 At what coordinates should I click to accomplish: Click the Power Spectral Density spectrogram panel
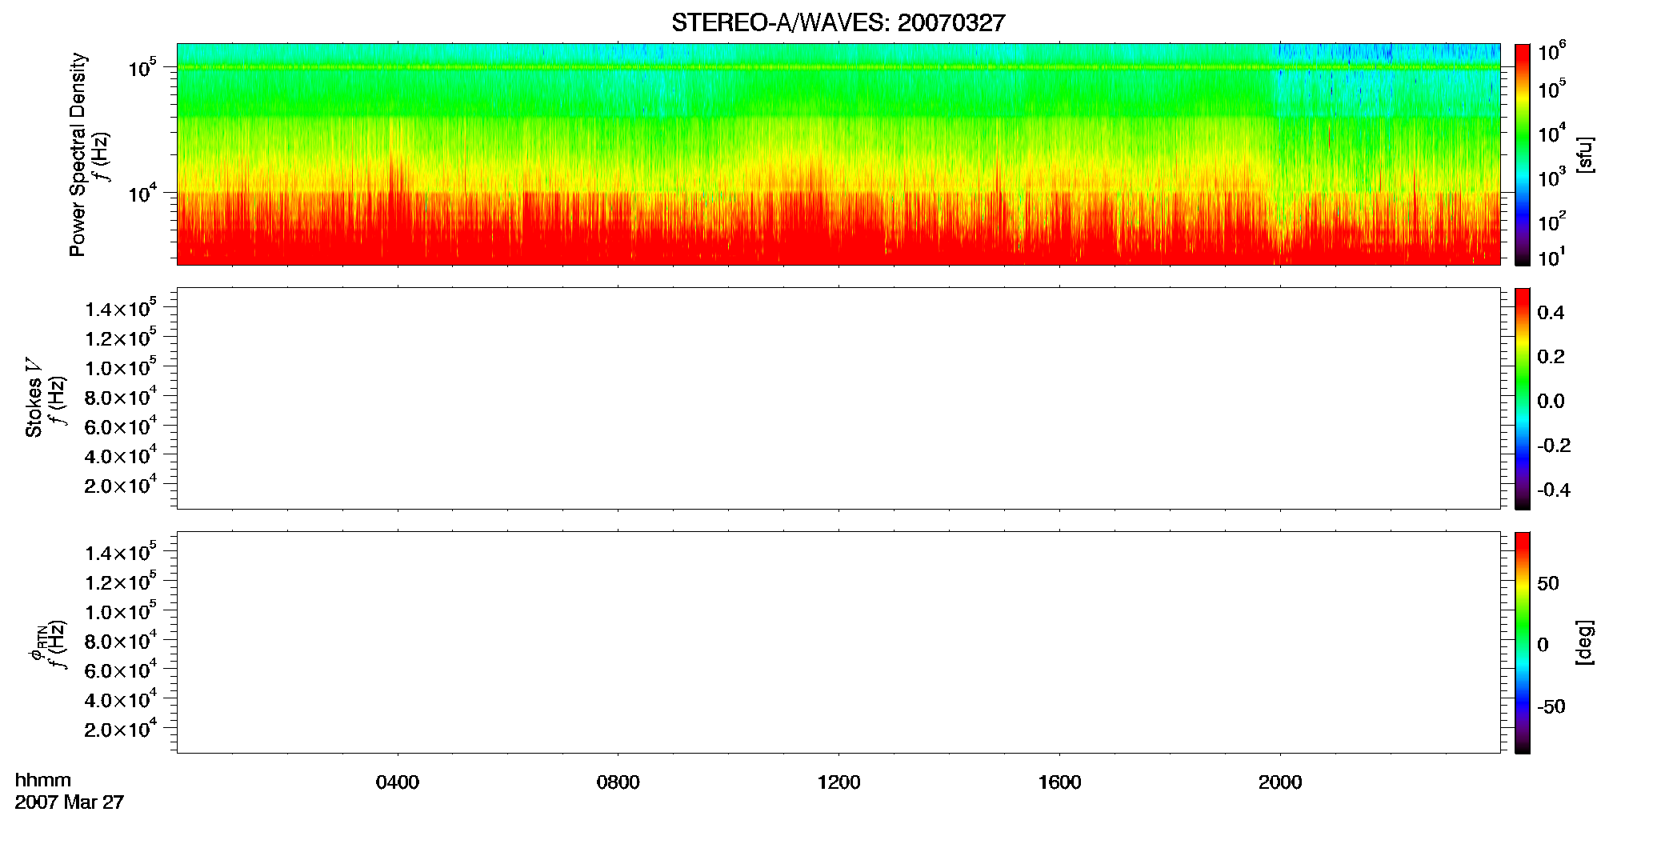[x=838, y=154]
